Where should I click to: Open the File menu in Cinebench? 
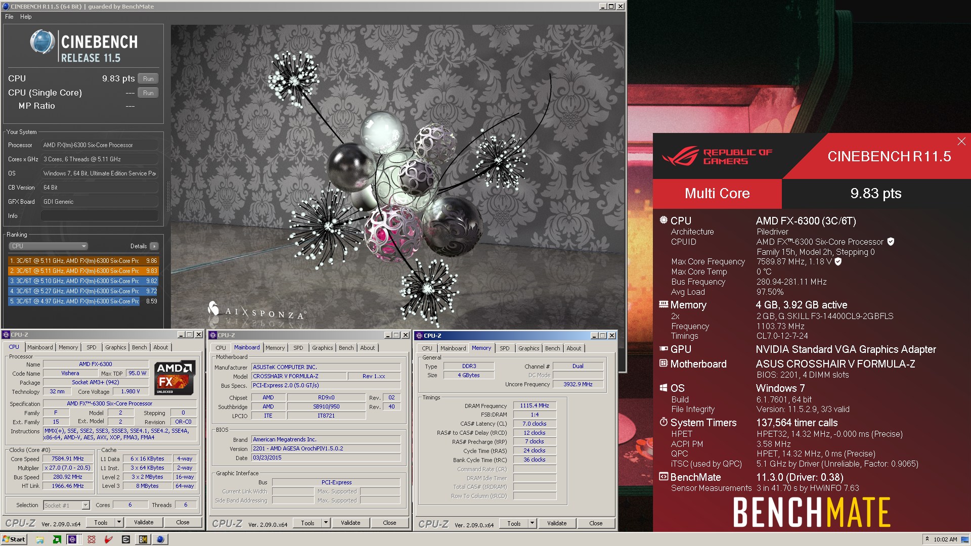pyautogui.click(x=9, y=17)
